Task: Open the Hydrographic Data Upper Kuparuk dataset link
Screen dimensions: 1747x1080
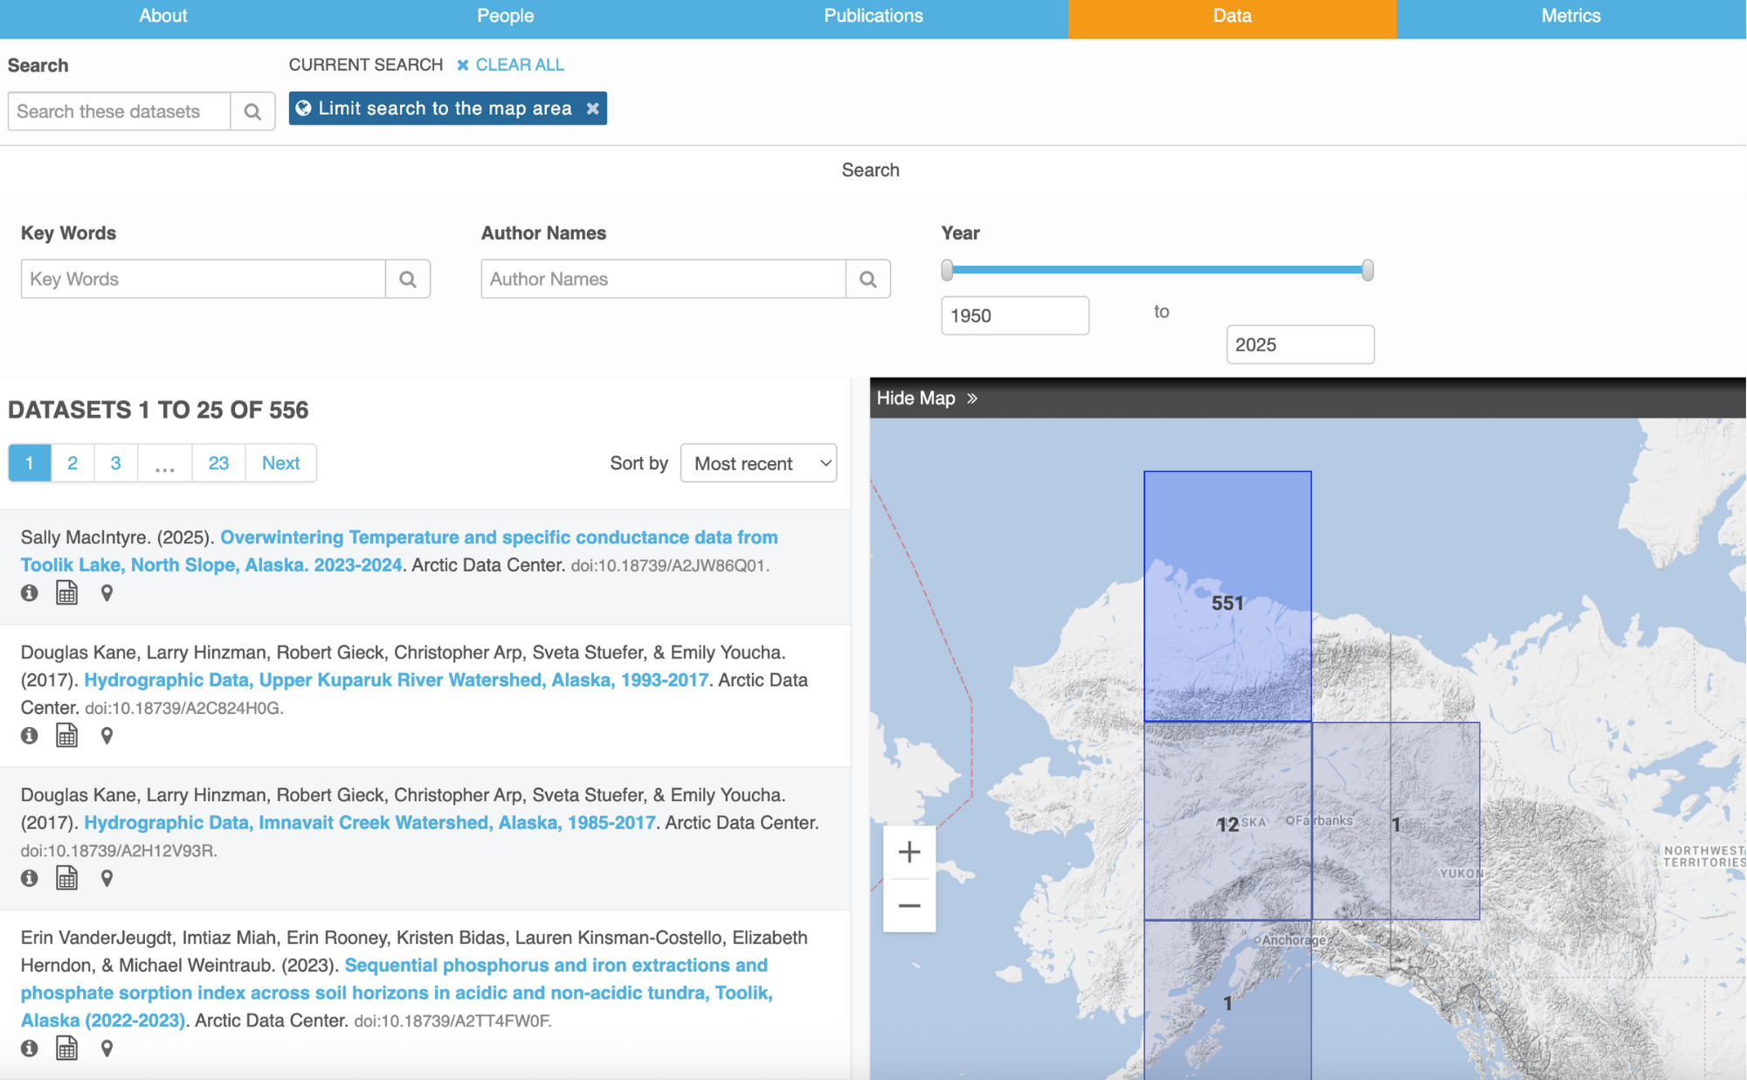Action: pyautogui.click(x=397, y=680)
